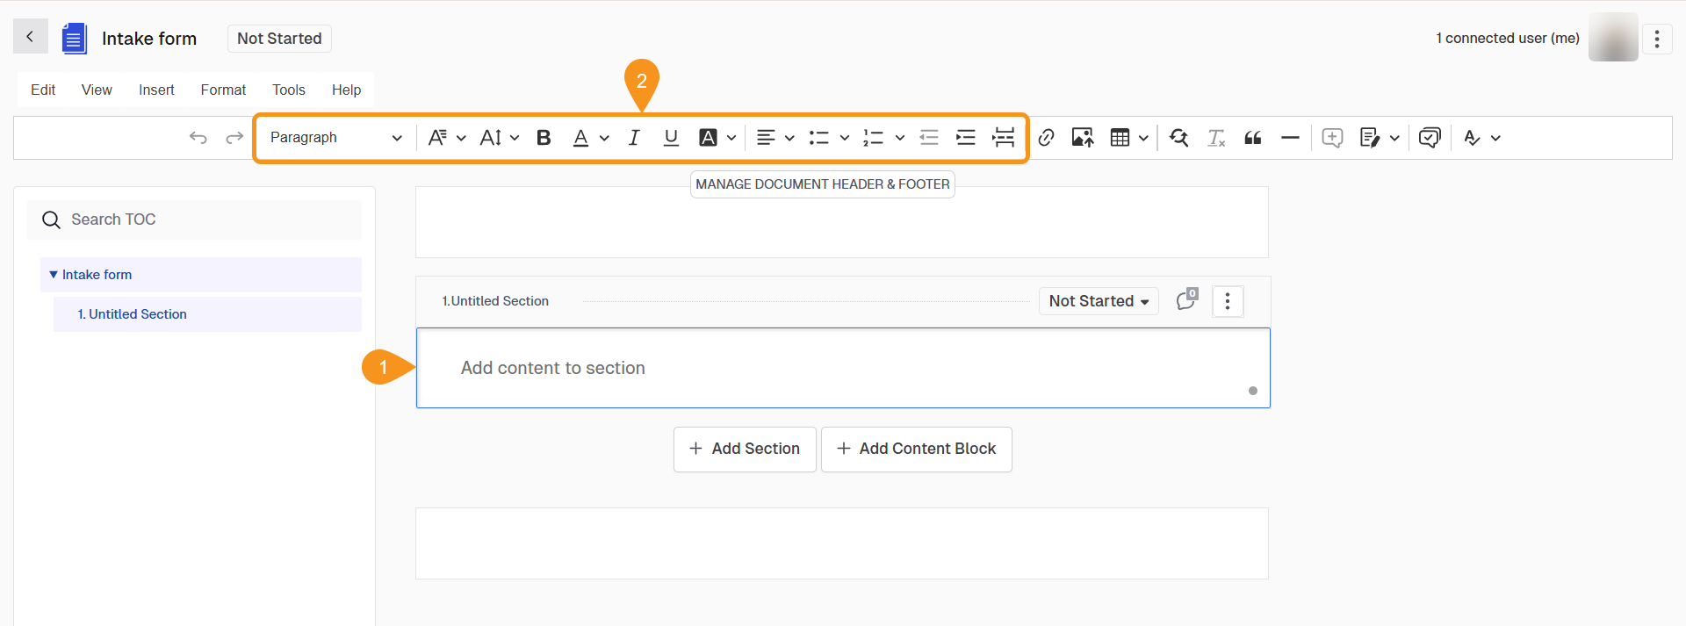Viewport: 1686px width, 626px height.
Task: Open the section's Not Started status dropdown
Action: pyautogui.click(x=1098, y=301)
